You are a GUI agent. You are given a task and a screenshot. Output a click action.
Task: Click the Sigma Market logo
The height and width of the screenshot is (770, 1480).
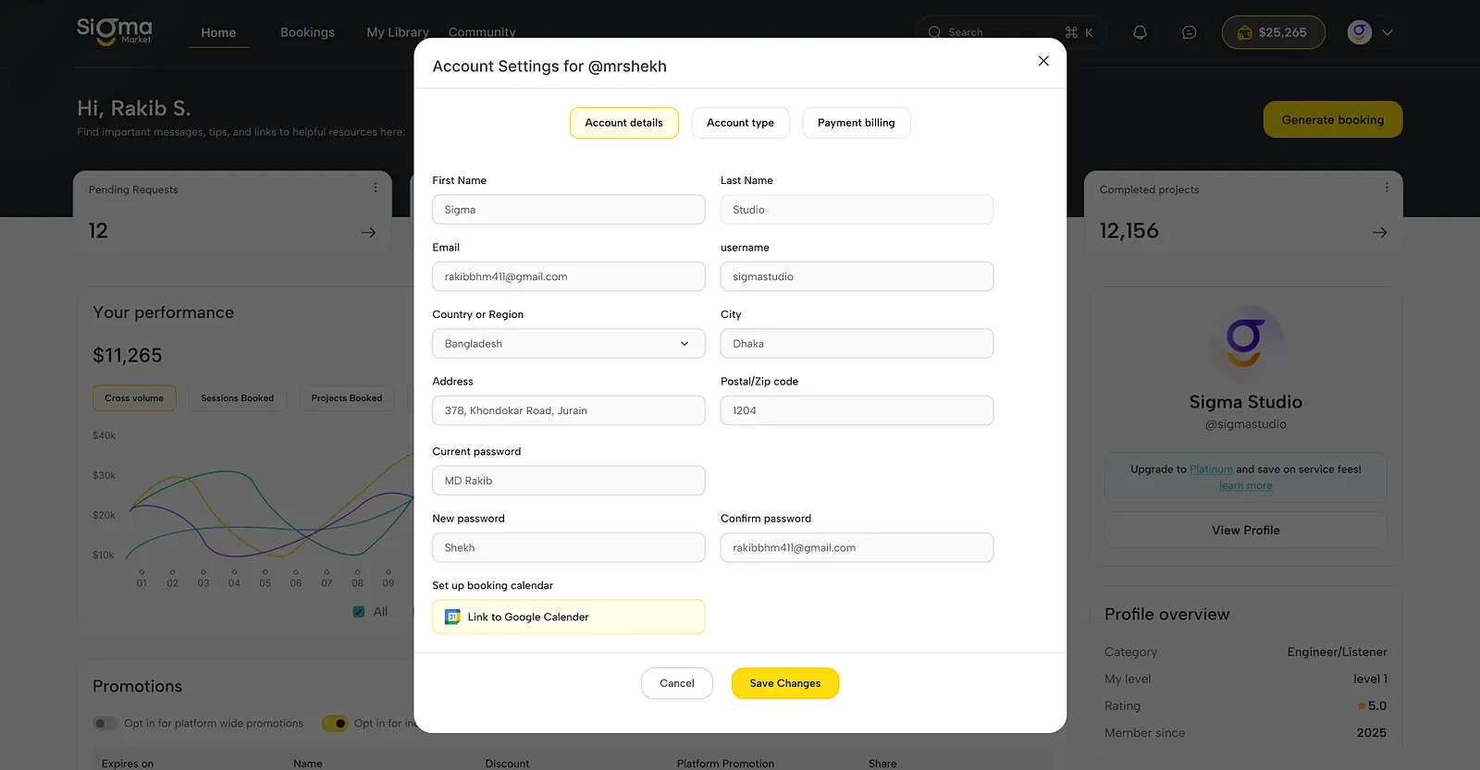tap(114, 31)
